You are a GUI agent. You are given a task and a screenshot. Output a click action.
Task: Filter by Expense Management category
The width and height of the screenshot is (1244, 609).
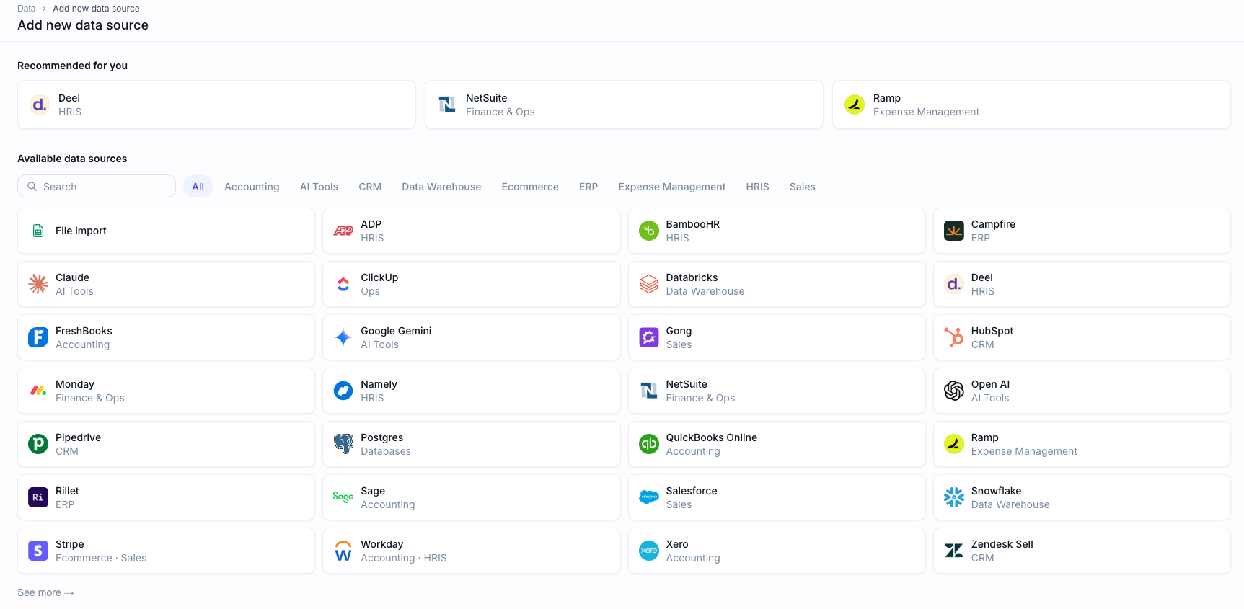tap(672, 187)
